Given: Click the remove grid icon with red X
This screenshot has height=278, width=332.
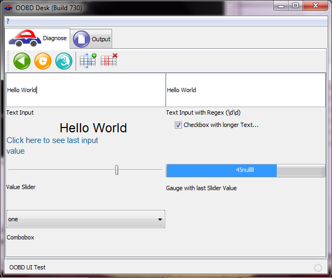Looking at the screenshot, I should tap(109, 61).
